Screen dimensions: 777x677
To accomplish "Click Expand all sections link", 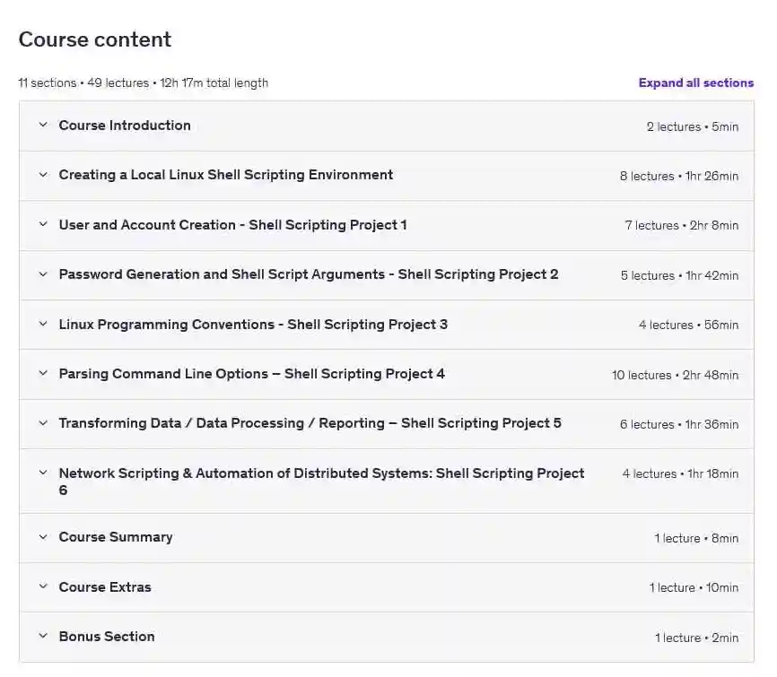I will (x=695, y=82).
